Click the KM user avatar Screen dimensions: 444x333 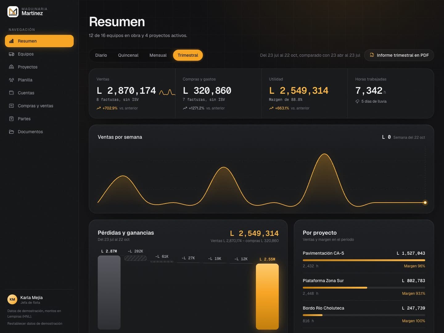[x=12, y=299]
